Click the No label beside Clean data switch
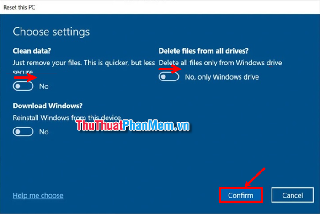 (x=44, y=86)
